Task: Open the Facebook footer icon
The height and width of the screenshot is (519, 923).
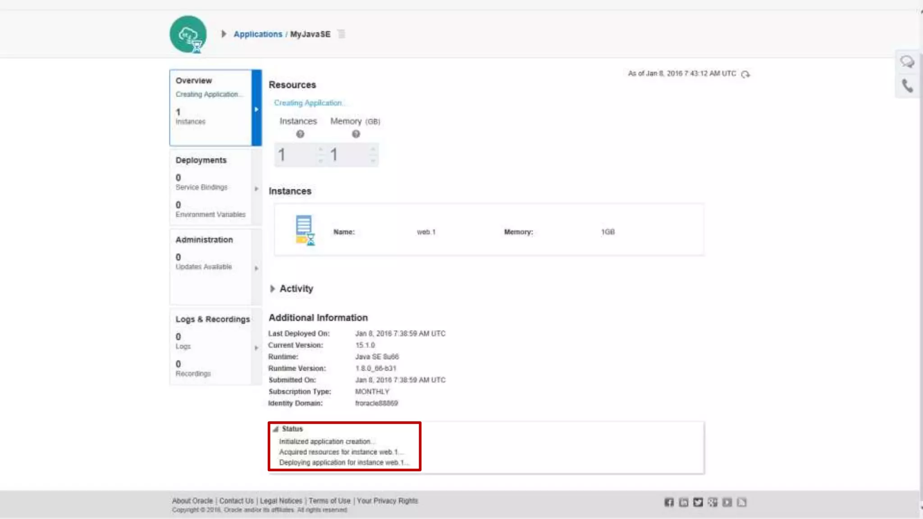Action: pyautogui.click(x=669, y=502)
